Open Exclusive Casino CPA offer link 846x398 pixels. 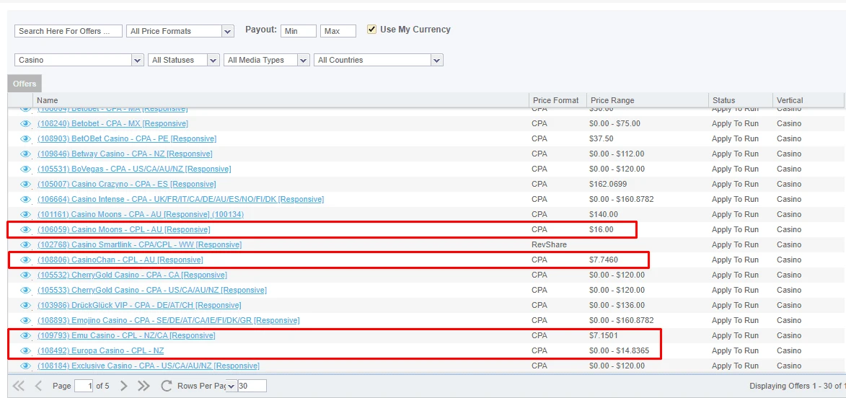[149, 365]
